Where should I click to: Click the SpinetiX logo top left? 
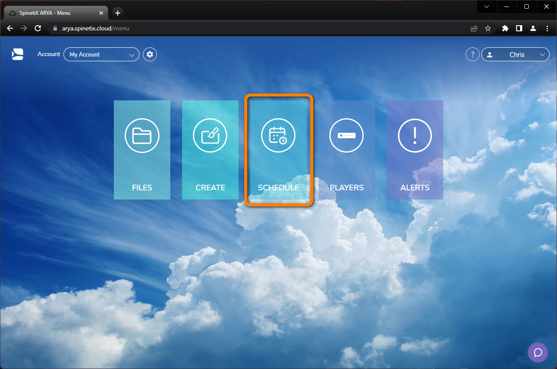pyautogui.click(x=17, y=54)
